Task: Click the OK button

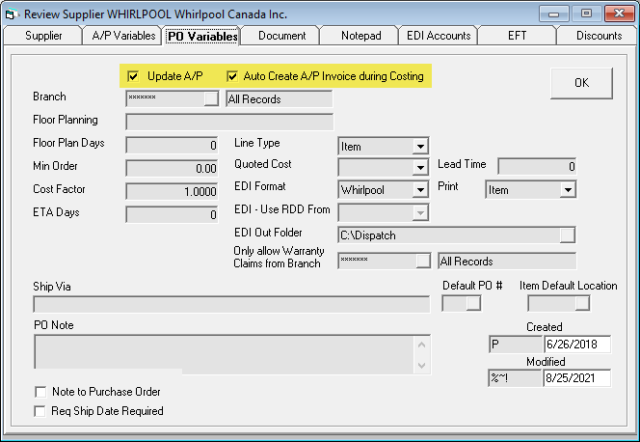Action: pyautogui.click(x=581, y=83)
